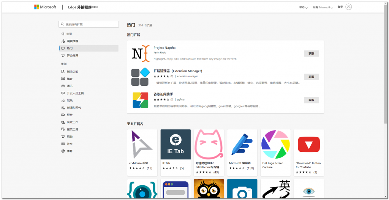Click the Microsoft logo link
The height and width of the screenshot is (200, 389).
[45, 7]
